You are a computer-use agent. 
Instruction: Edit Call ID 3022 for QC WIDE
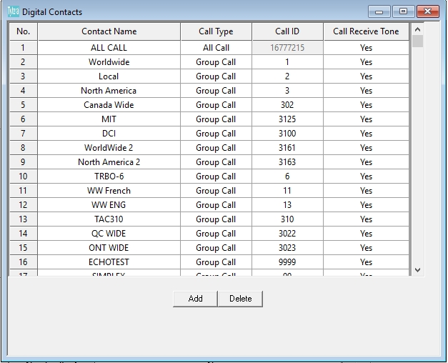[287, 234]
